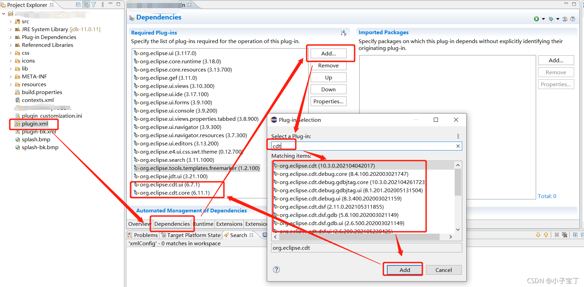Select org.eclipse.cdt.debug.ui in matching items
584x287 pixels.
click(337, 198)
